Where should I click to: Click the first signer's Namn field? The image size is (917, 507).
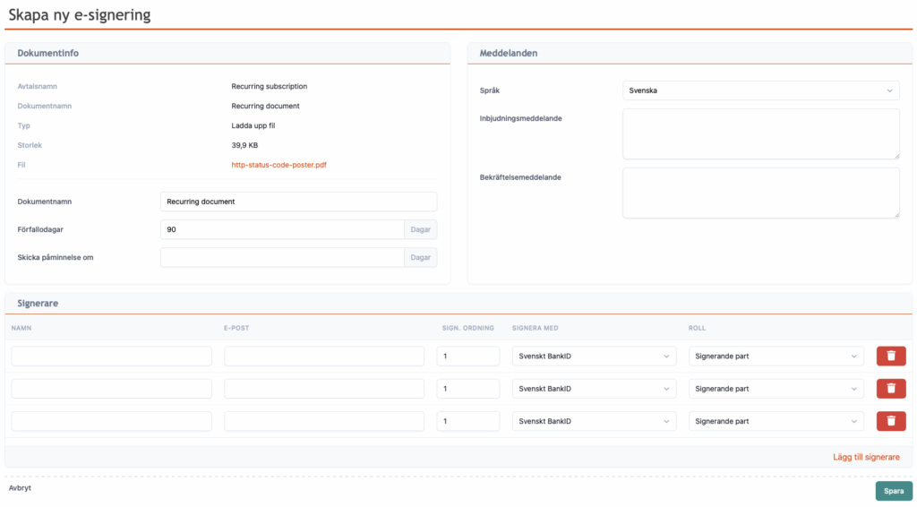point(111,357)
